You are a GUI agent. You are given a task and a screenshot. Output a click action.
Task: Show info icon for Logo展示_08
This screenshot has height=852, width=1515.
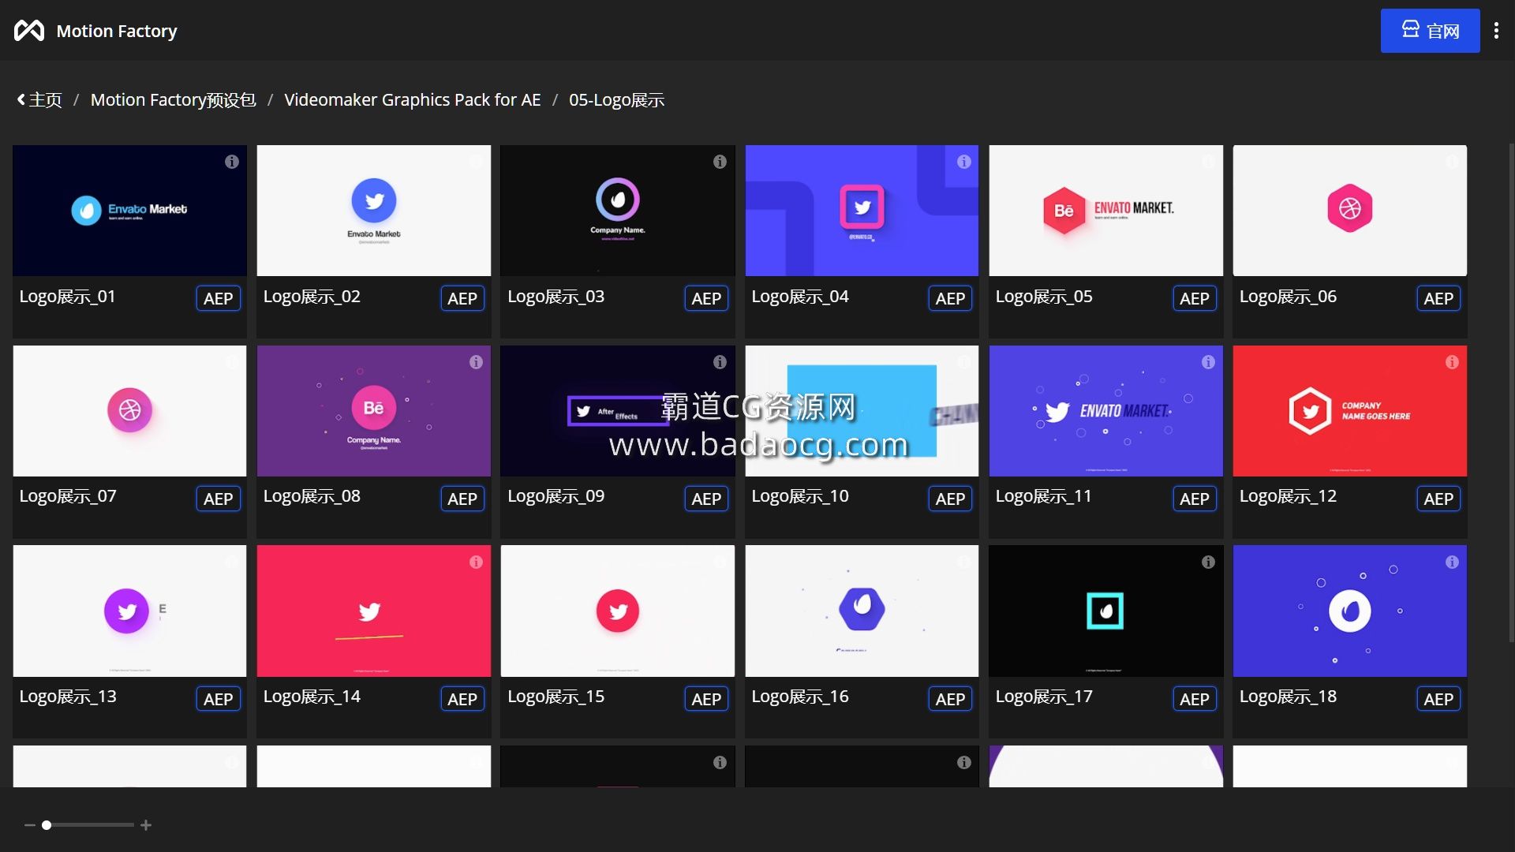pos(476,362)
